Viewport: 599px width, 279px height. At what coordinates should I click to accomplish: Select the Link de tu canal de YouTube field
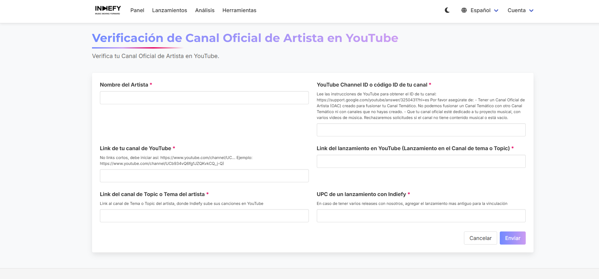pyautogui.click(x=204, y=176)
